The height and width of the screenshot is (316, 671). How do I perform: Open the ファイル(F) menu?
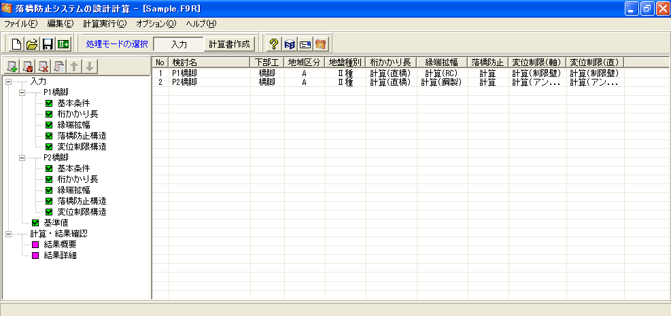click(21, 24)
